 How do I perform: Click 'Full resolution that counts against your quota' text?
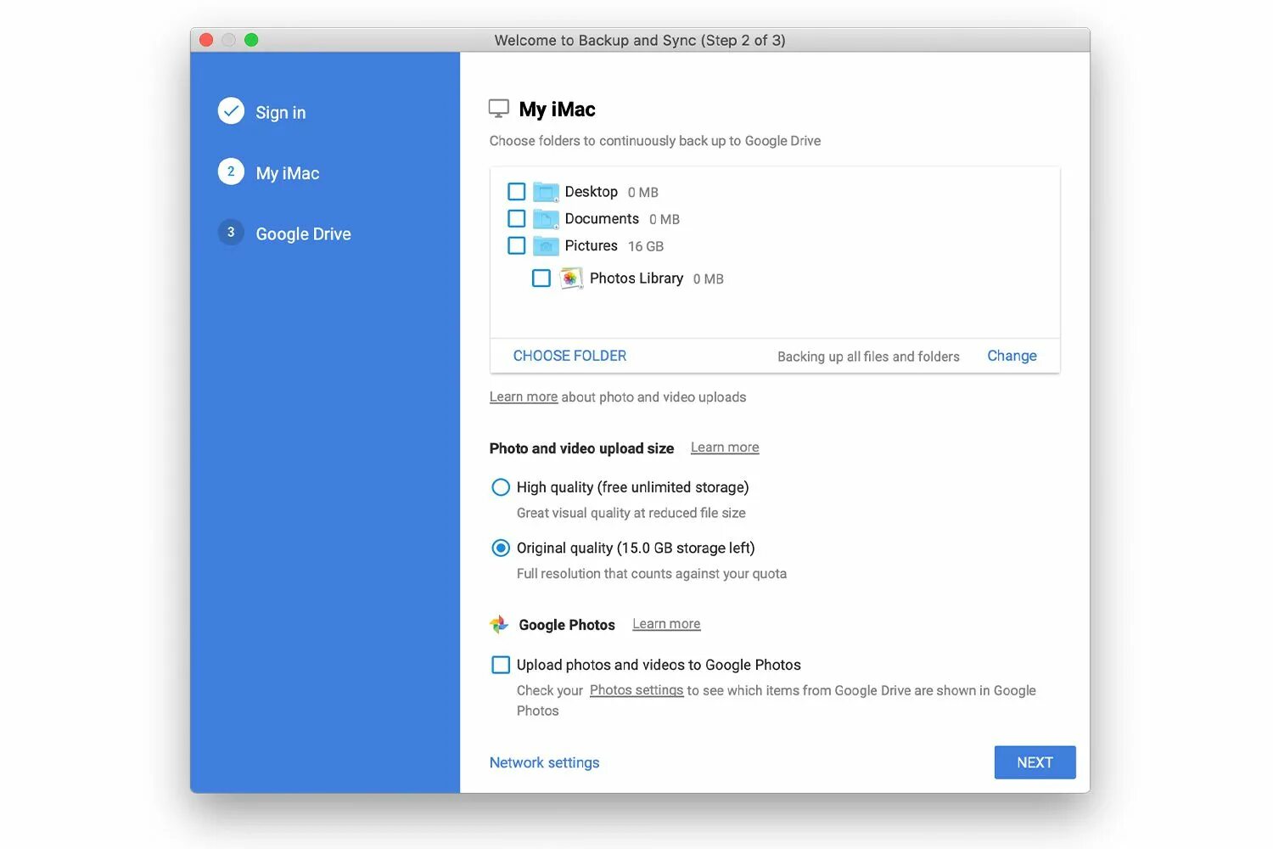click(652, 574)
